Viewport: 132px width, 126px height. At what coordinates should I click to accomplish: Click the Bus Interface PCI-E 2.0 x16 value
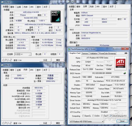(115, 81)
